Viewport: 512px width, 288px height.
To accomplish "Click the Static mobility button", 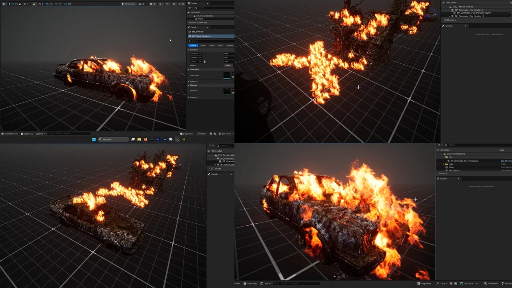I will (x=228, y=65).
